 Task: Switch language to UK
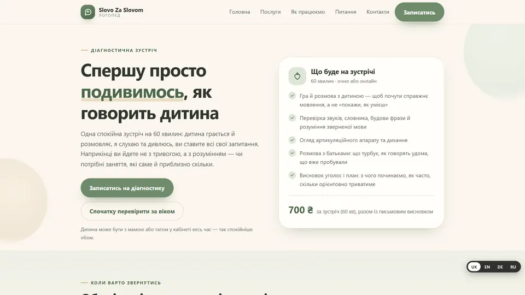tap(474, 267)
